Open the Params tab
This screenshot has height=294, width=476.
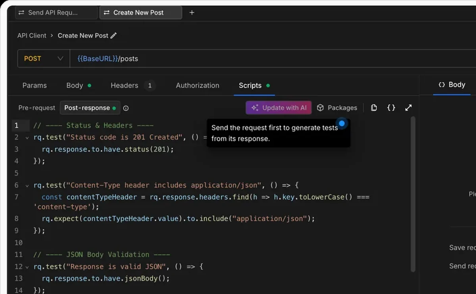pos(35,85)
